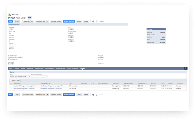Open row 1 Atlas Records Management Subscription 1 link
This screenshot has height=121, width=196.
click(x=24, y=86)
